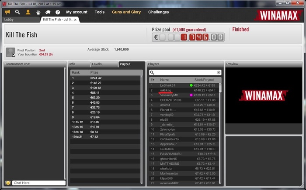This screenshot has width=306, height=190.
Task: Select player Montesantas in list
Action: tap(184, 173)
